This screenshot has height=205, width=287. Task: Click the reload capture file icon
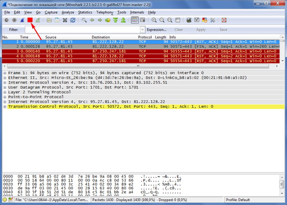(x=72, y=20)
